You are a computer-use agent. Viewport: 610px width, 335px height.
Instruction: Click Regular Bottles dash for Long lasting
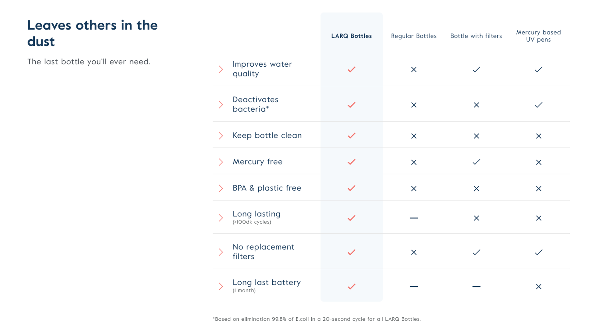point(414,218)
